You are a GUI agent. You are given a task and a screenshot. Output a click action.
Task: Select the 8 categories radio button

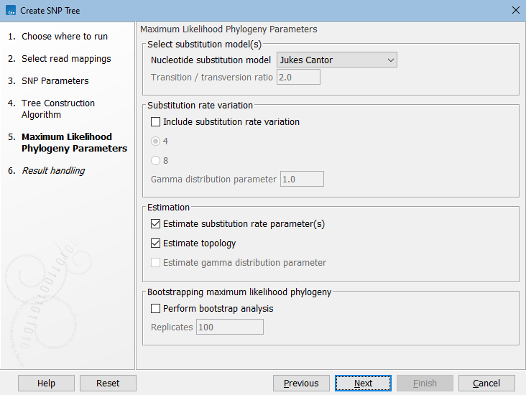156,161
